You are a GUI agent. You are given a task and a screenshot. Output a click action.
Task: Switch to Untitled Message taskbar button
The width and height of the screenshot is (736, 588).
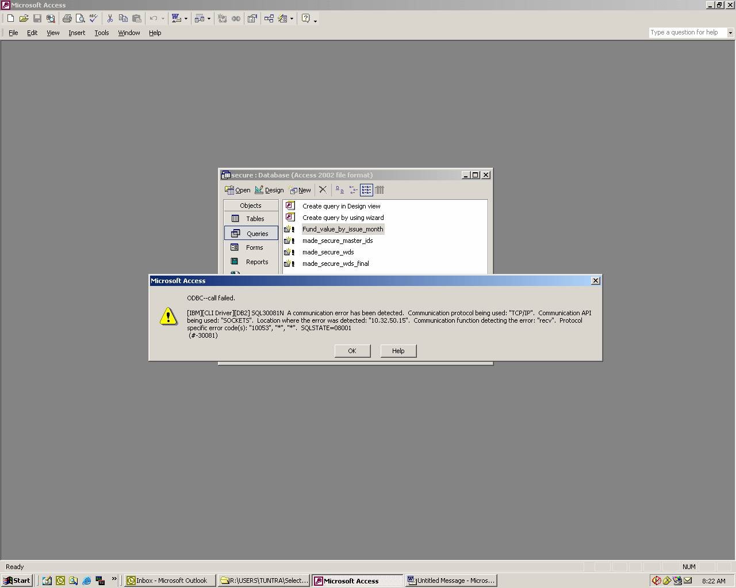(x=451, y=581)
